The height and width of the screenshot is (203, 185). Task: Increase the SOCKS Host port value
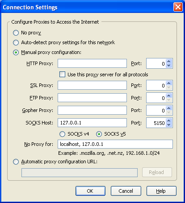[168, 121]
